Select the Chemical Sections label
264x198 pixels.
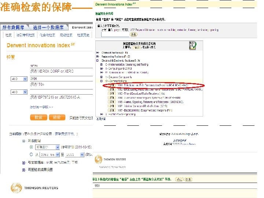(115, 53)
